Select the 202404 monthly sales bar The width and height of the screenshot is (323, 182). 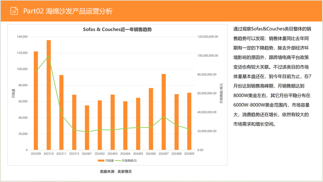[x=125, y=126]
